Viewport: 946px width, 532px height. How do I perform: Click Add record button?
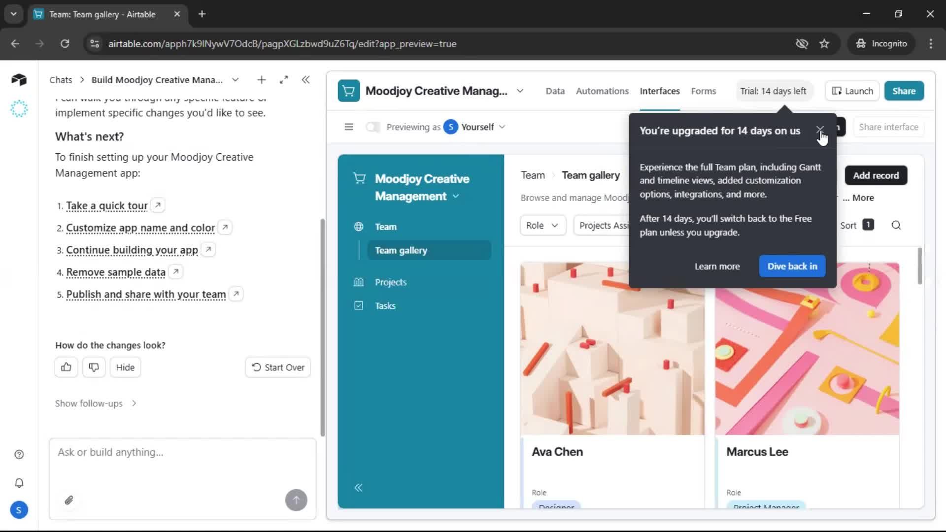[876, 175]
